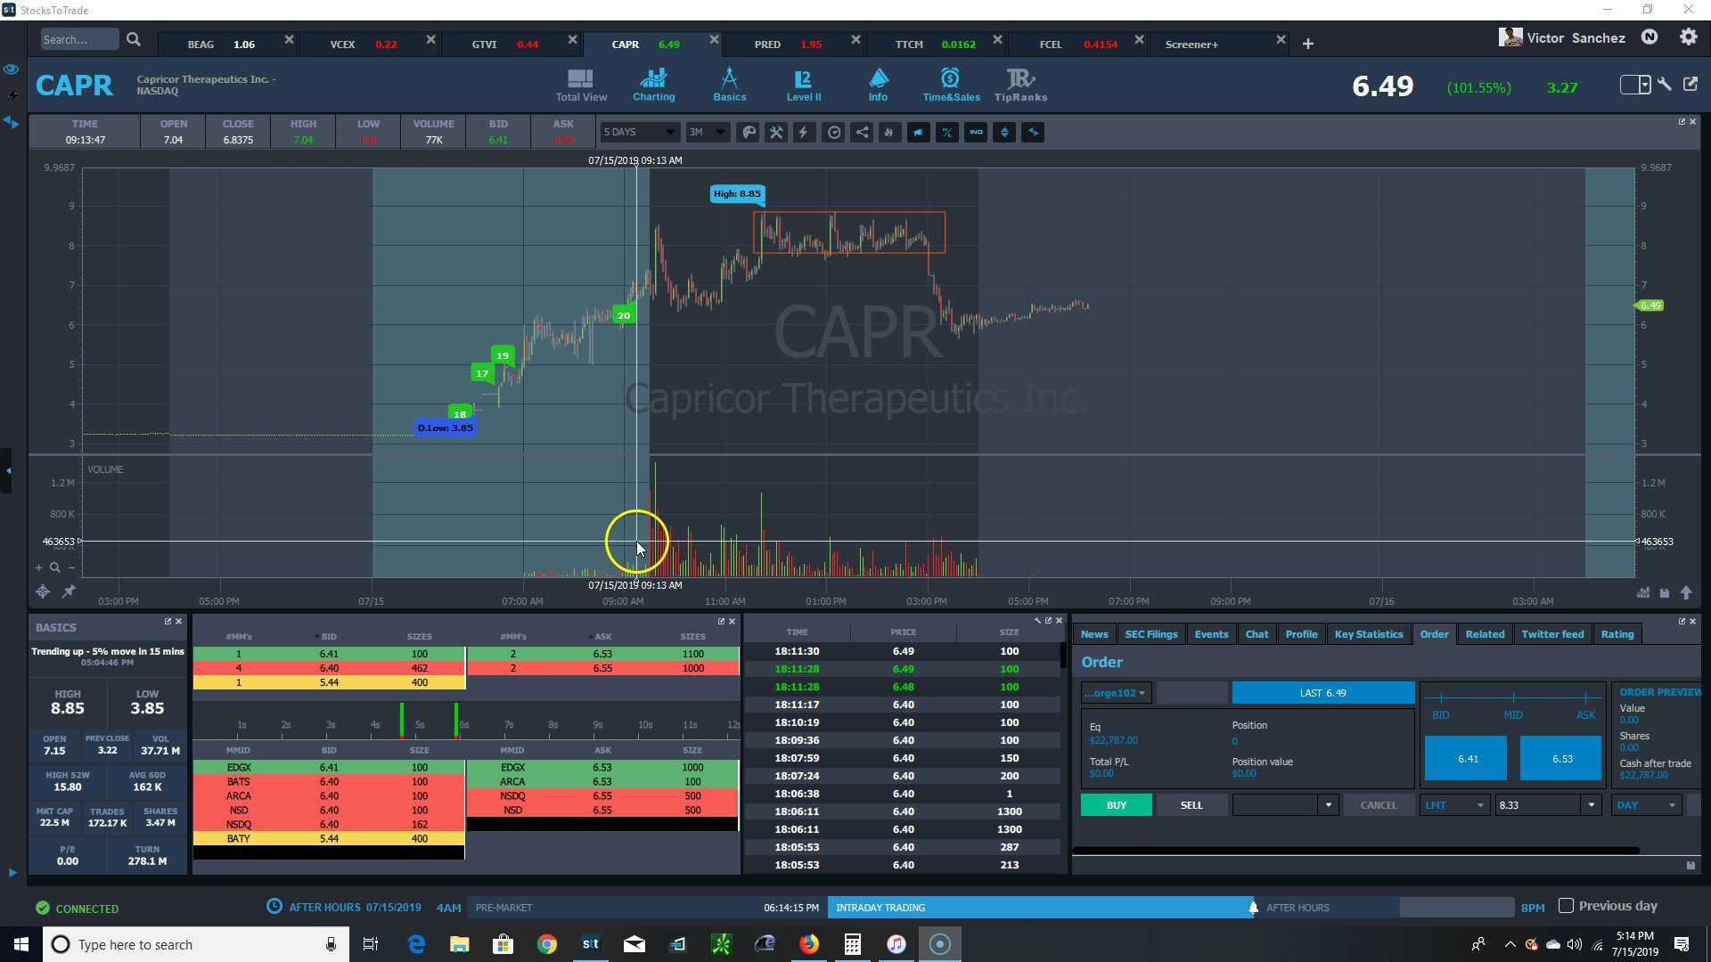Open the Total View layout
The image size is (1711, 962).
(581, 86)
